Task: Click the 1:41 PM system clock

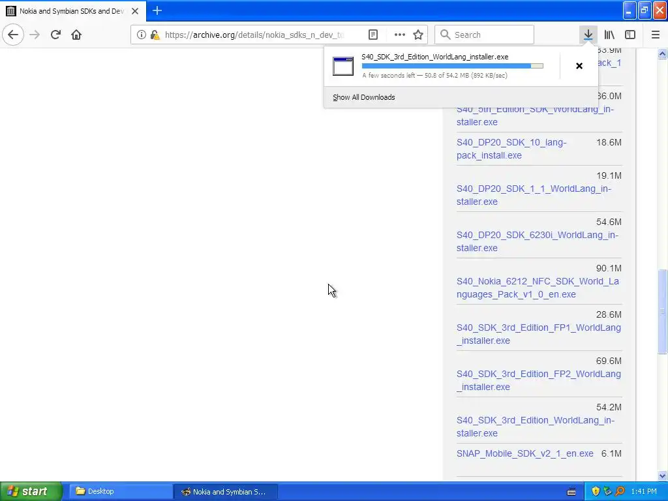Action: pos(644,491)
